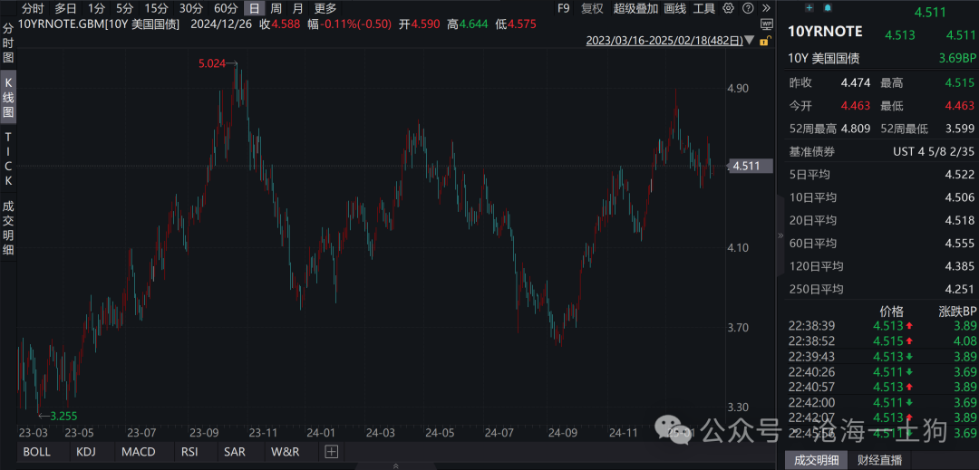
Task: Enable the BOLL indicator
Action: 37,451
